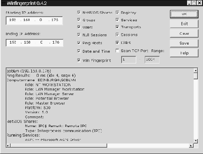Click the horizontal scroll left arrow
This screenshot has height=154, width=203.
coord(8,146)
